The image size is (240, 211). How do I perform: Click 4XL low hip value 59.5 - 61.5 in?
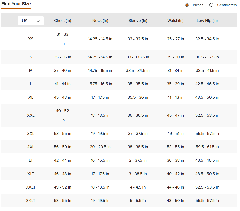coord(207,147)
